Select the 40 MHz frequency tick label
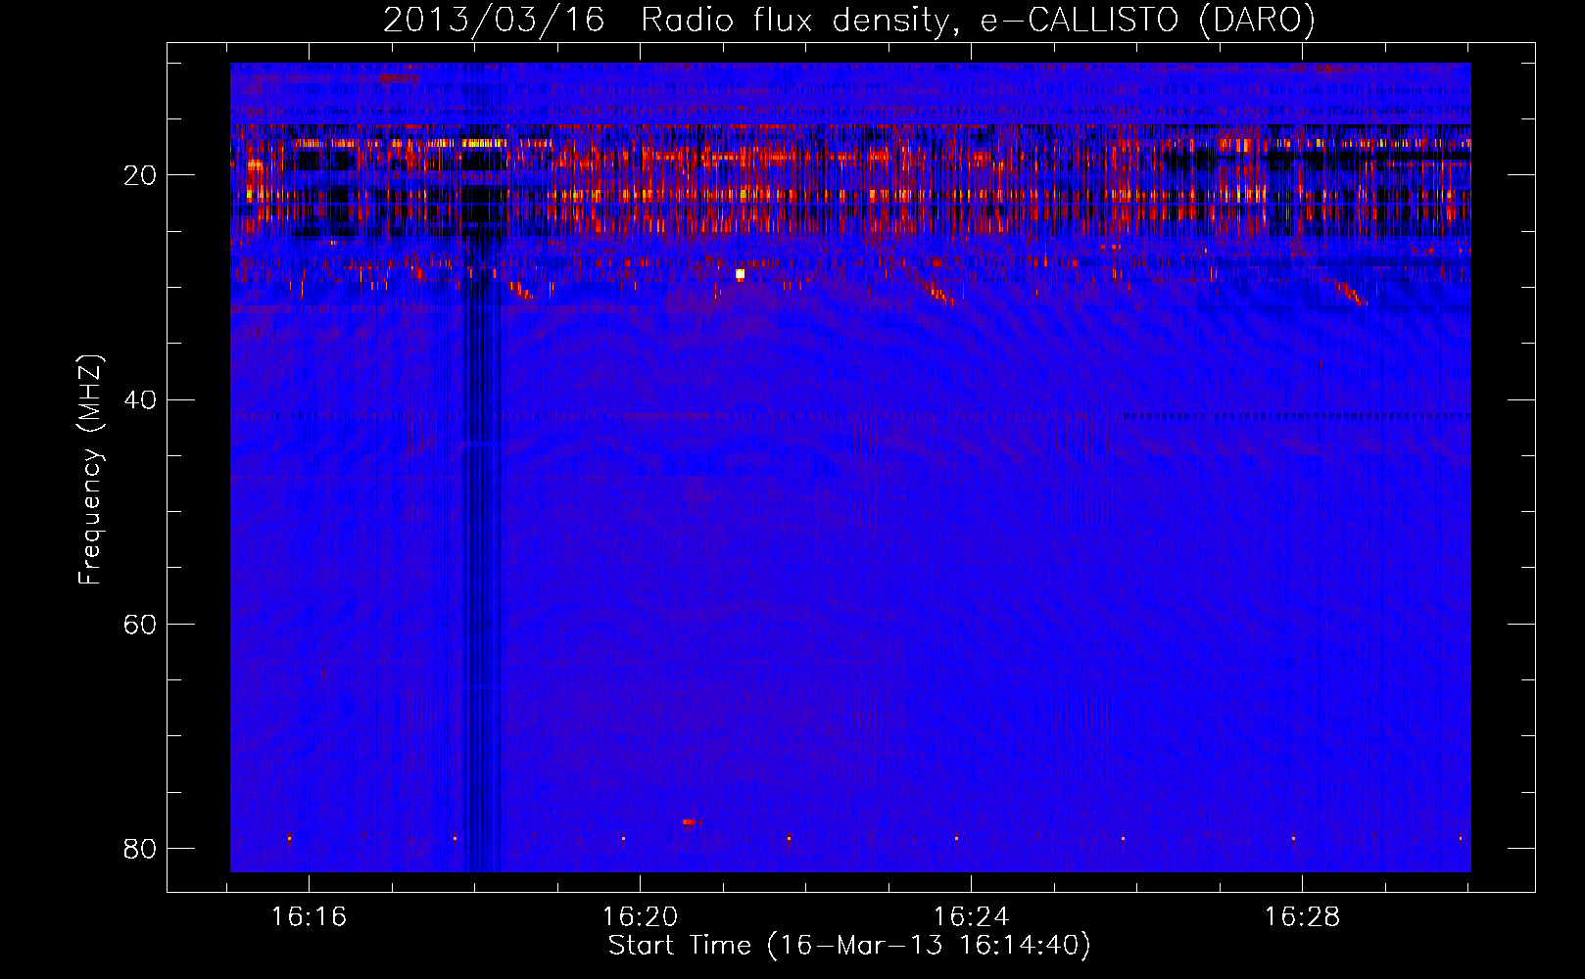This screenshot has height=979, width=1585. tap(140, 399)
